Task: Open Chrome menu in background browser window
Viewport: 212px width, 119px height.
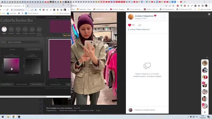Action: (x=210, y=6)
